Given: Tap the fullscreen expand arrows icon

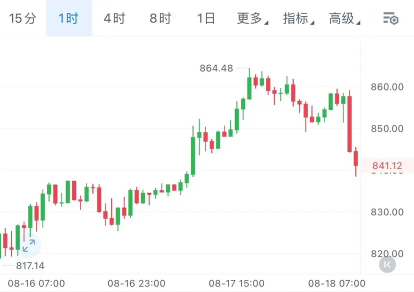Looking at the screenshot, I should pyautogui.click(x=28, y=245).
